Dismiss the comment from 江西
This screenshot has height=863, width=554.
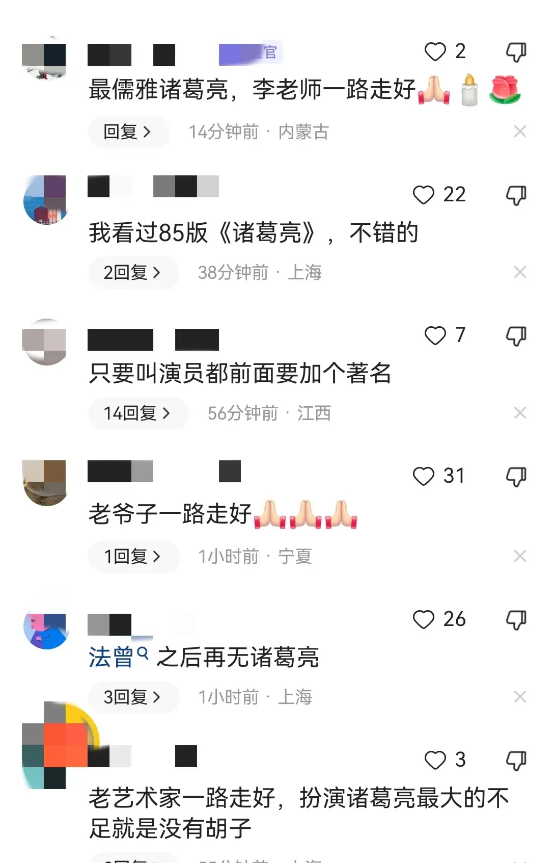coord(520,413)
